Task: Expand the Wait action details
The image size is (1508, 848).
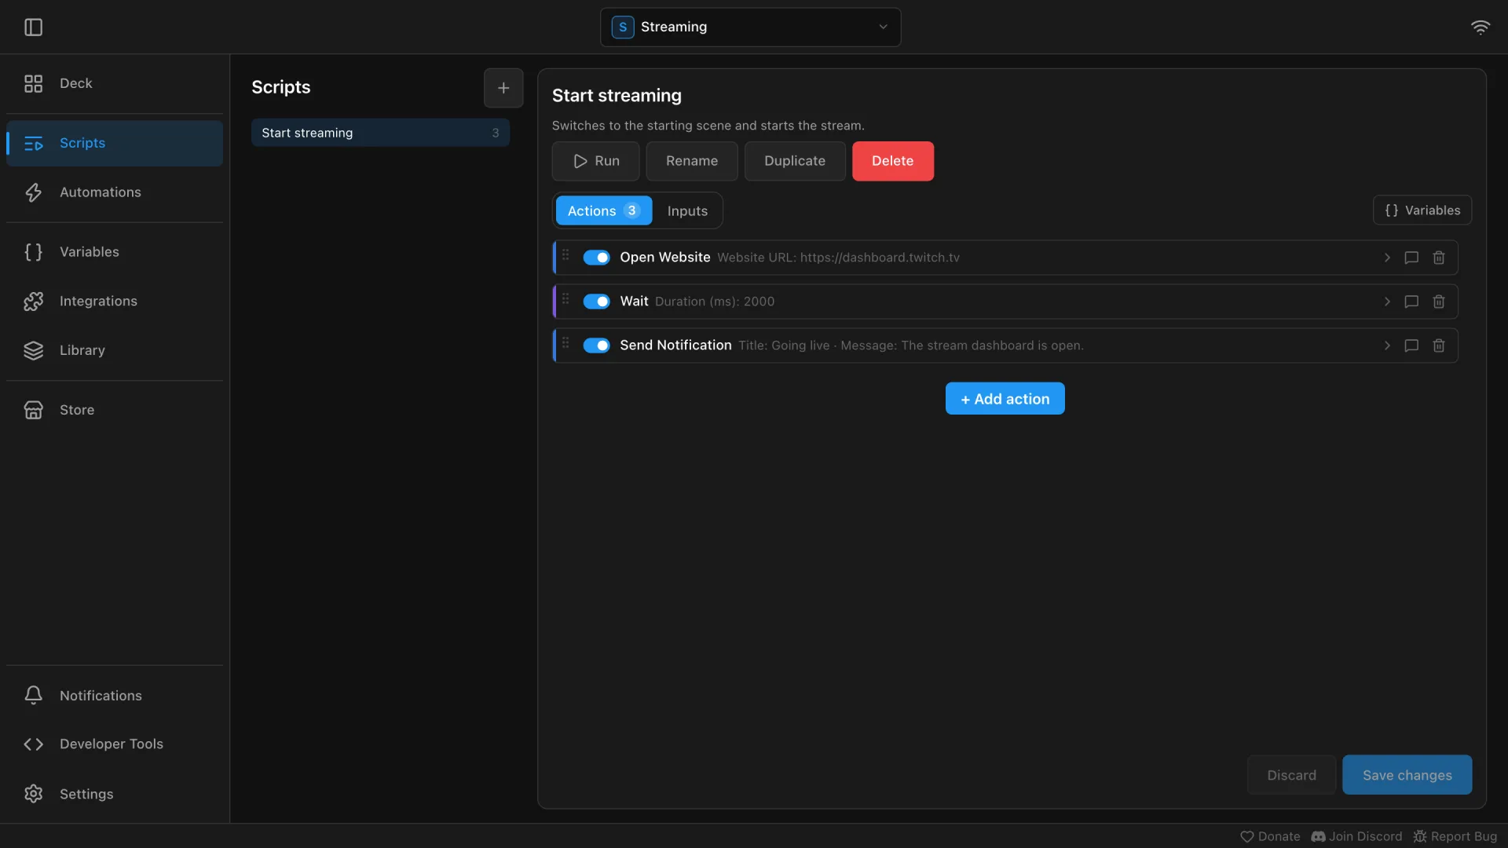Action: pos(1387,302)
